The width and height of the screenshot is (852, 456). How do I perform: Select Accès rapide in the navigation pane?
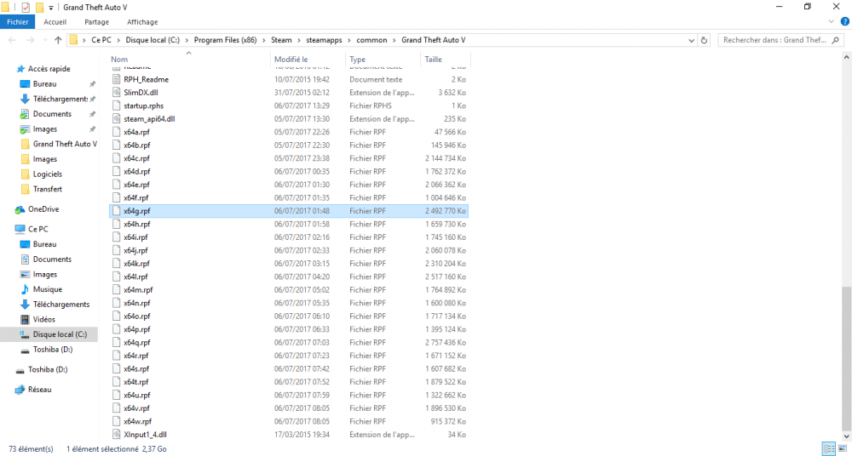pyautogui.click(x=49, y=69)
